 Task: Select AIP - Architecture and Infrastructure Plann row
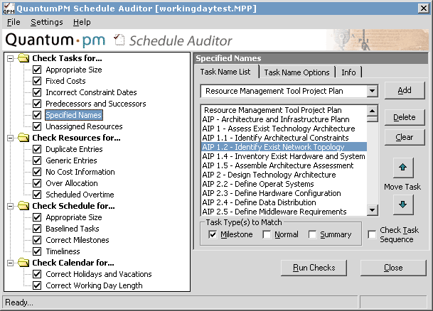284,119
